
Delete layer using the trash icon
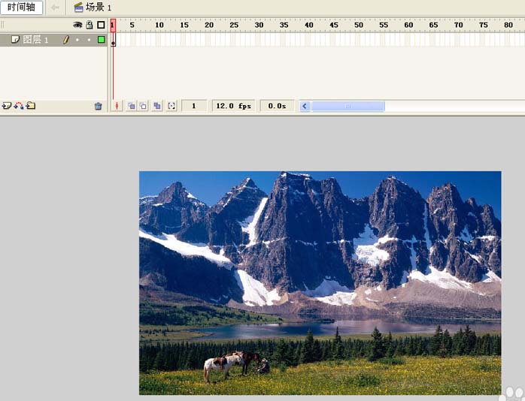[x=98, y=107]
